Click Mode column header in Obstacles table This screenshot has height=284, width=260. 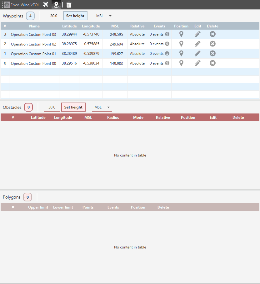tap(138, 117)
